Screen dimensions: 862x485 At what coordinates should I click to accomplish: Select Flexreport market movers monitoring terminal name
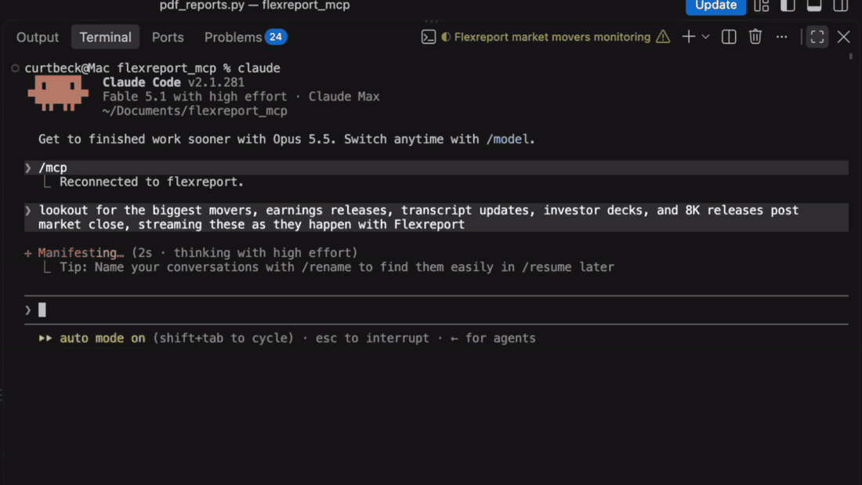tap(552, 37)
